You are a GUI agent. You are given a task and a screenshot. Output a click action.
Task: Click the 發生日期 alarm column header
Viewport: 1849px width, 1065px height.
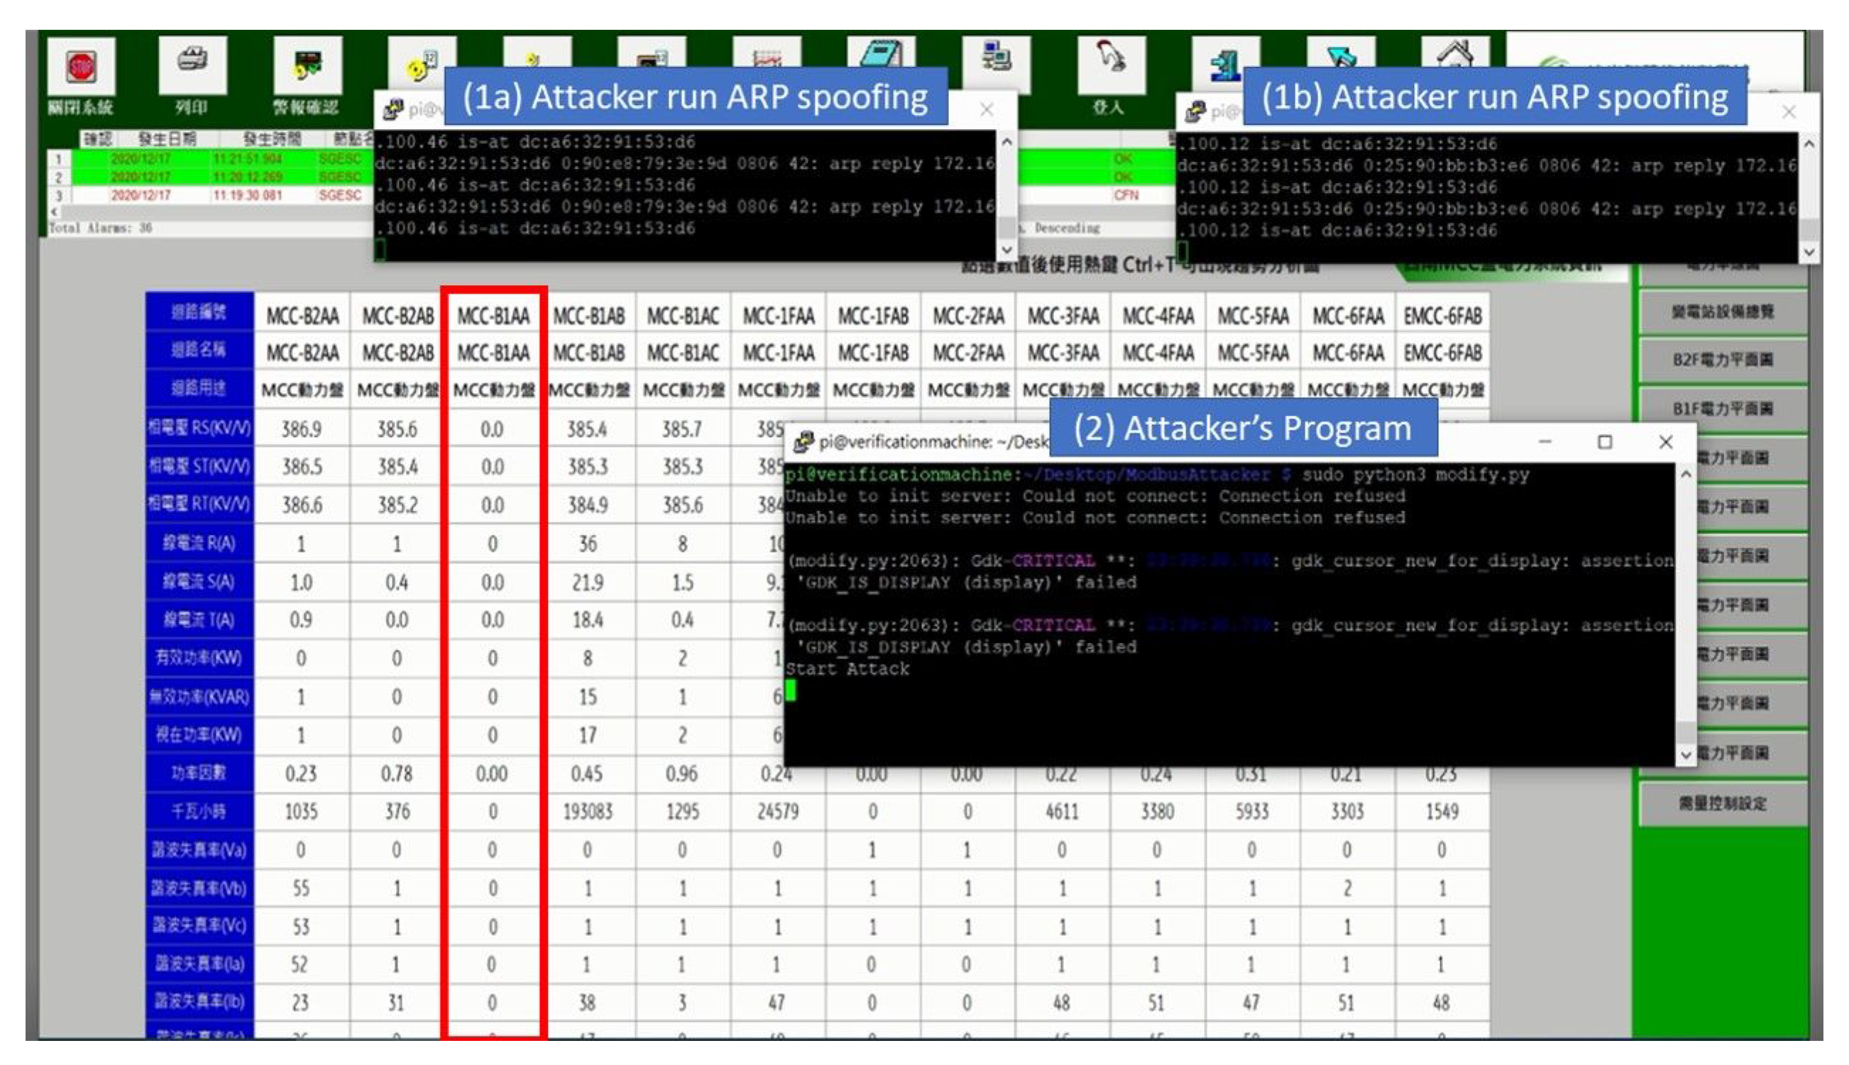click(x=168, y=138)
